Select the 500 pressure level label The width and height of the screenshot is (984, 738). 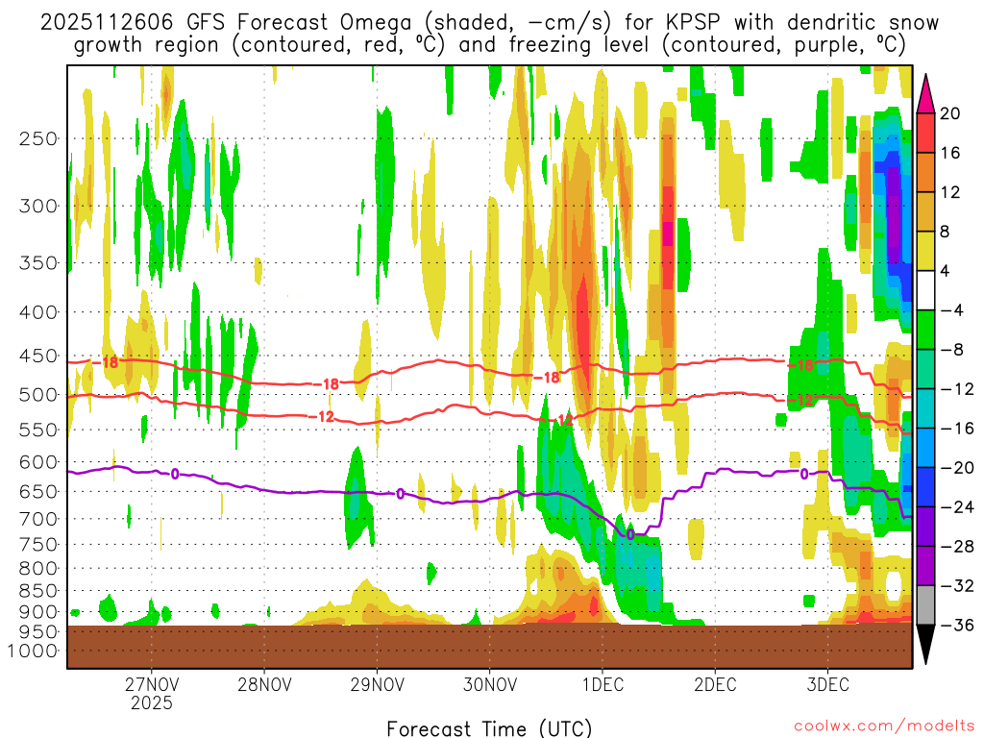38,395
